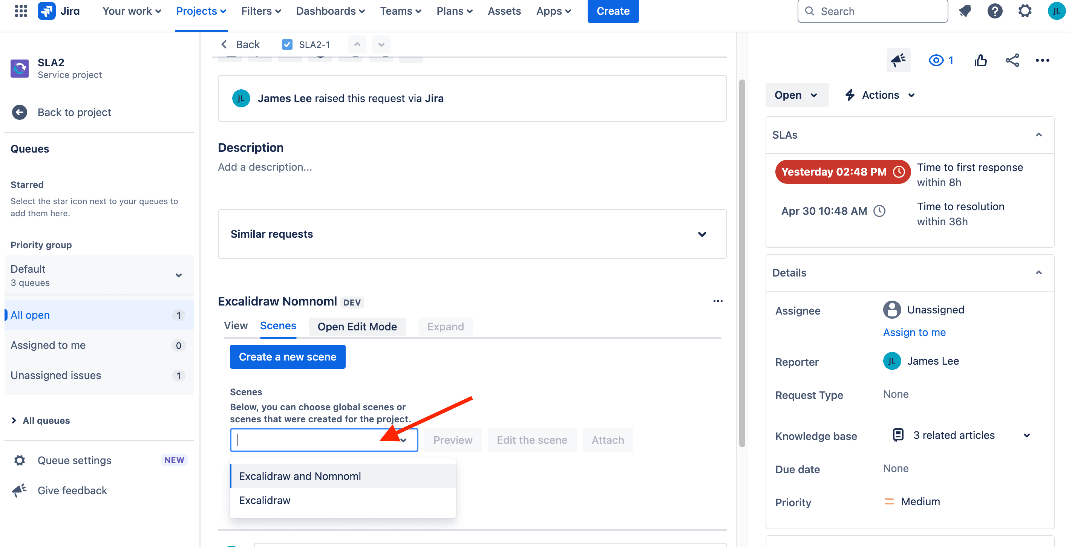1069x547 pixels.
Task: Click Assign to me link
Action: point(914,332)
